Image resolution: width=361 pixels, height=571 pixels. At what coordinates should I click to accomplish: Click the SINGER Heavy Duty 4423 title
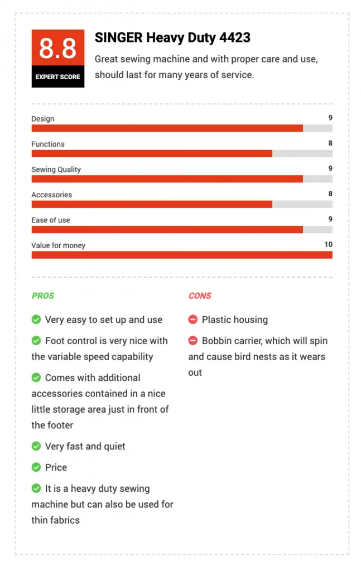[172, 37]
